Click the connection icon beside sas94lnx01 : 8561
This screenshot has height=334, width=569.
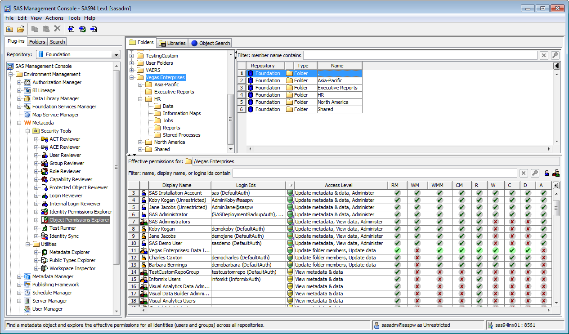(490, 325)
